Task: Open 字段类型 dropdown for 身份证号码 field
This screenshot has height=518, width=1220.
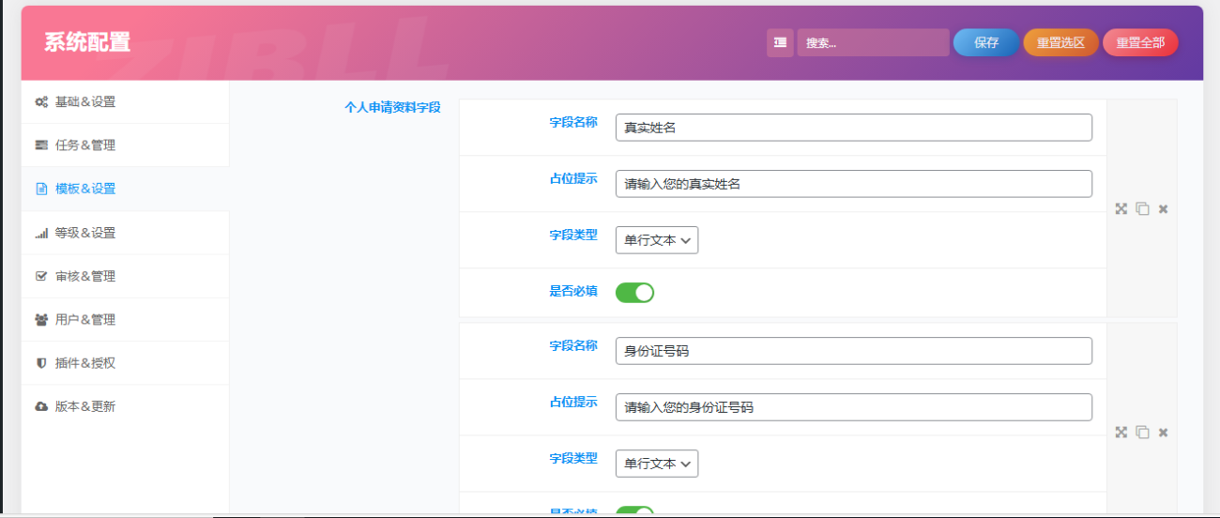Action: tap(657, 464)
